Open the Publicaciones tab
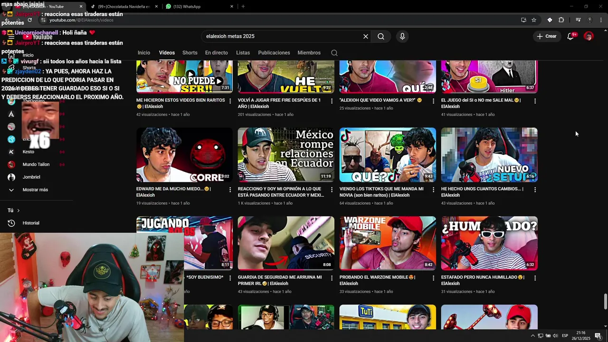This screenshot has height=342, width=608. coord(274,53)
